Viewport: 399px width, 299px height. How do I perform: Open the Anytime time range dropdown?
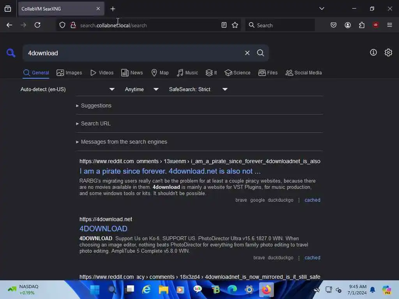[x=142, y=89]
